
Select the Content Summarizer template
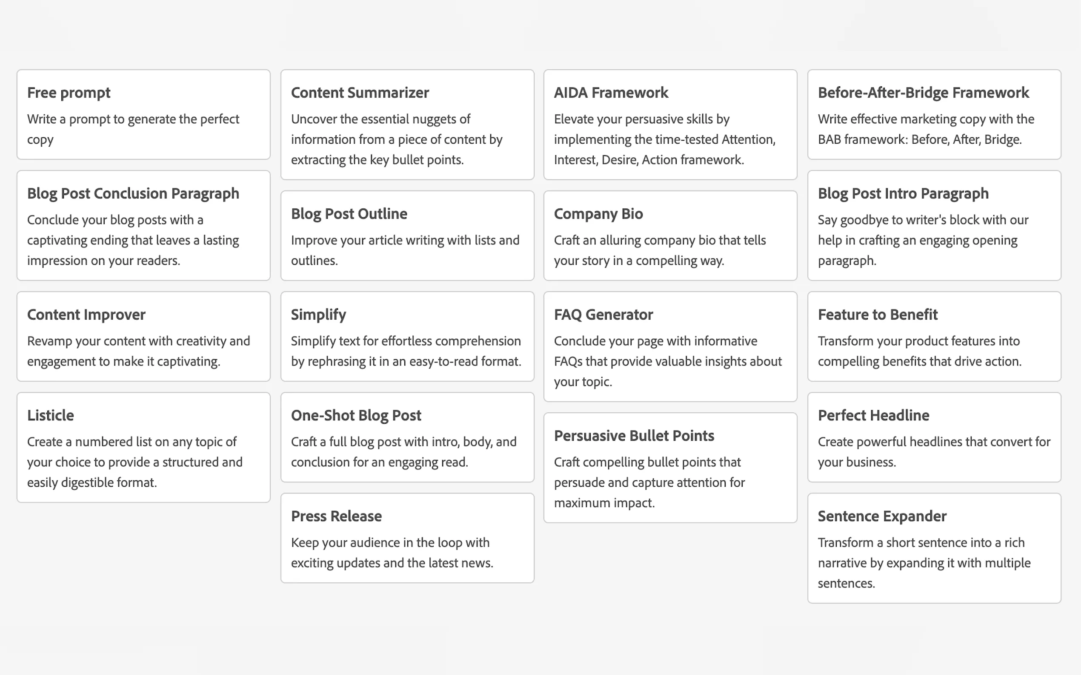tap(407, 124)
